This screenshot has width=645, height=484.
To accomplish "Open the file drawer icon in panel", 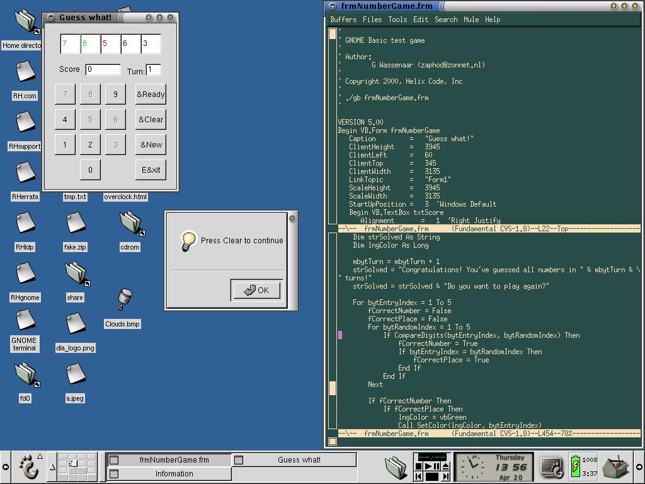I will tap(397, 468).
